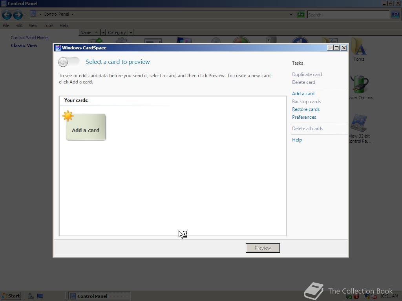Open the File menu in Control Panel
This screenshot has height=301, width=402.
[6, 25]
